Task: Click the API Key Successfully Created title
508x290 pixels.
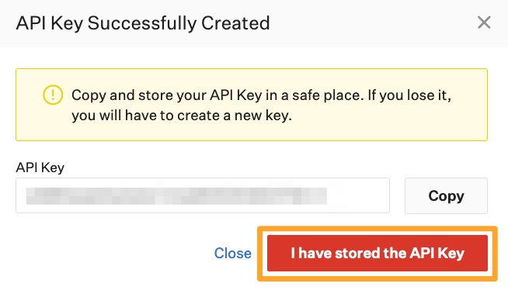Action: [x=143, y=23]
